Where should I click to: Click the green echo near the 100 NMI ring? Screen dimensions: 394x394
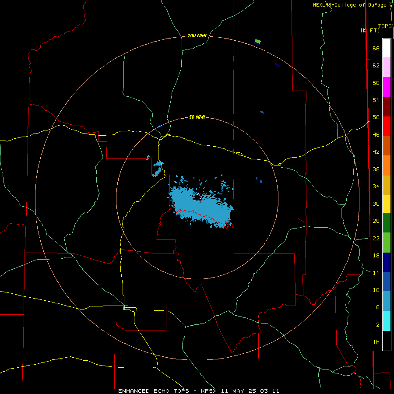[257, 41]
